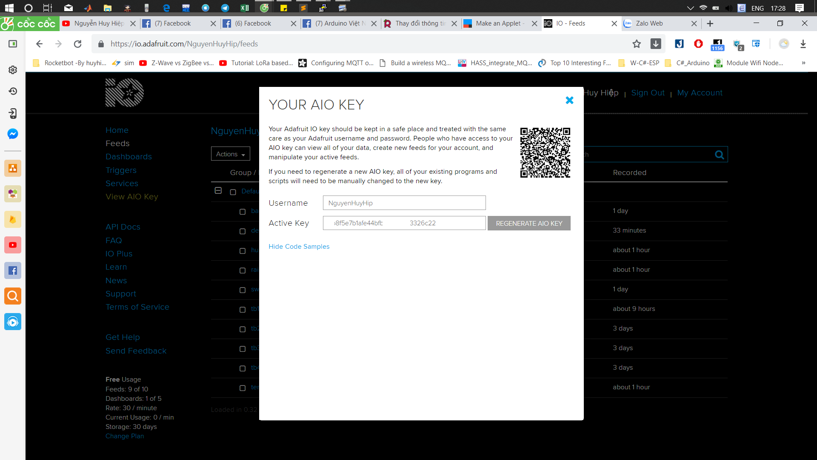The width and height of the screenshot is (817, 460).
Task: Click the Opera red extension icon
Action: 698,43
